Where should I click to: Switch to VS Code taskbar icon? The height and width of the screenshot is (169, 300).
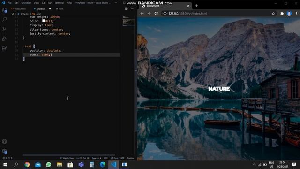tap(113, 165)
